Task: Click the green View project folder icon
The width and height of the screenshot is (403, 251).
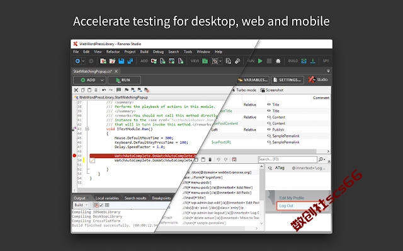Action: point(205,61)
